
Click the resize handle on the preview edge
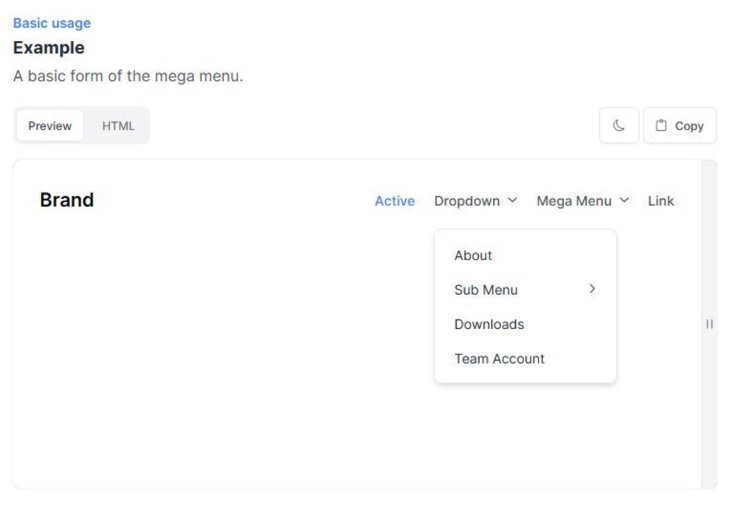(x=709, y=324)
